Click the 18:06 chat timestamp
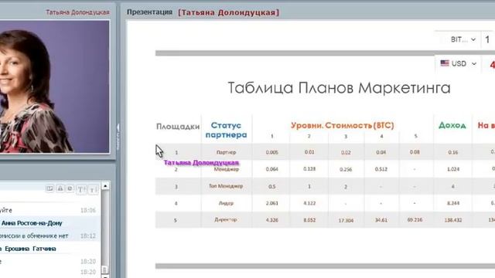Screen dimensions: 495x278 (88, 210)
